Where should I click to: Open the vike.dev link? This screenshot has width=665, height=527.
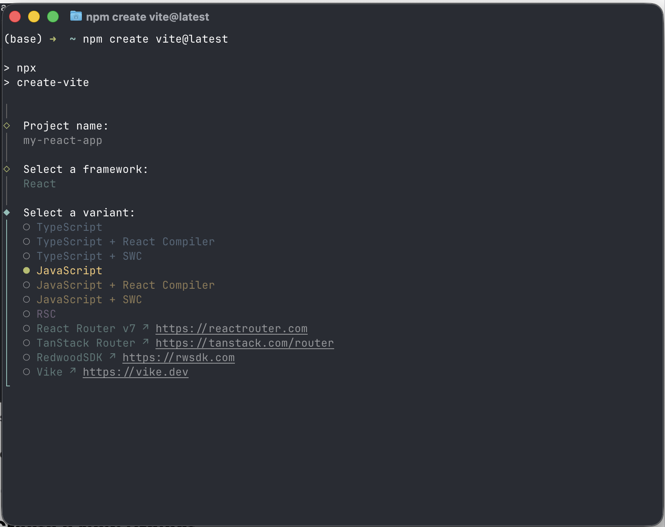click(136, 371)
